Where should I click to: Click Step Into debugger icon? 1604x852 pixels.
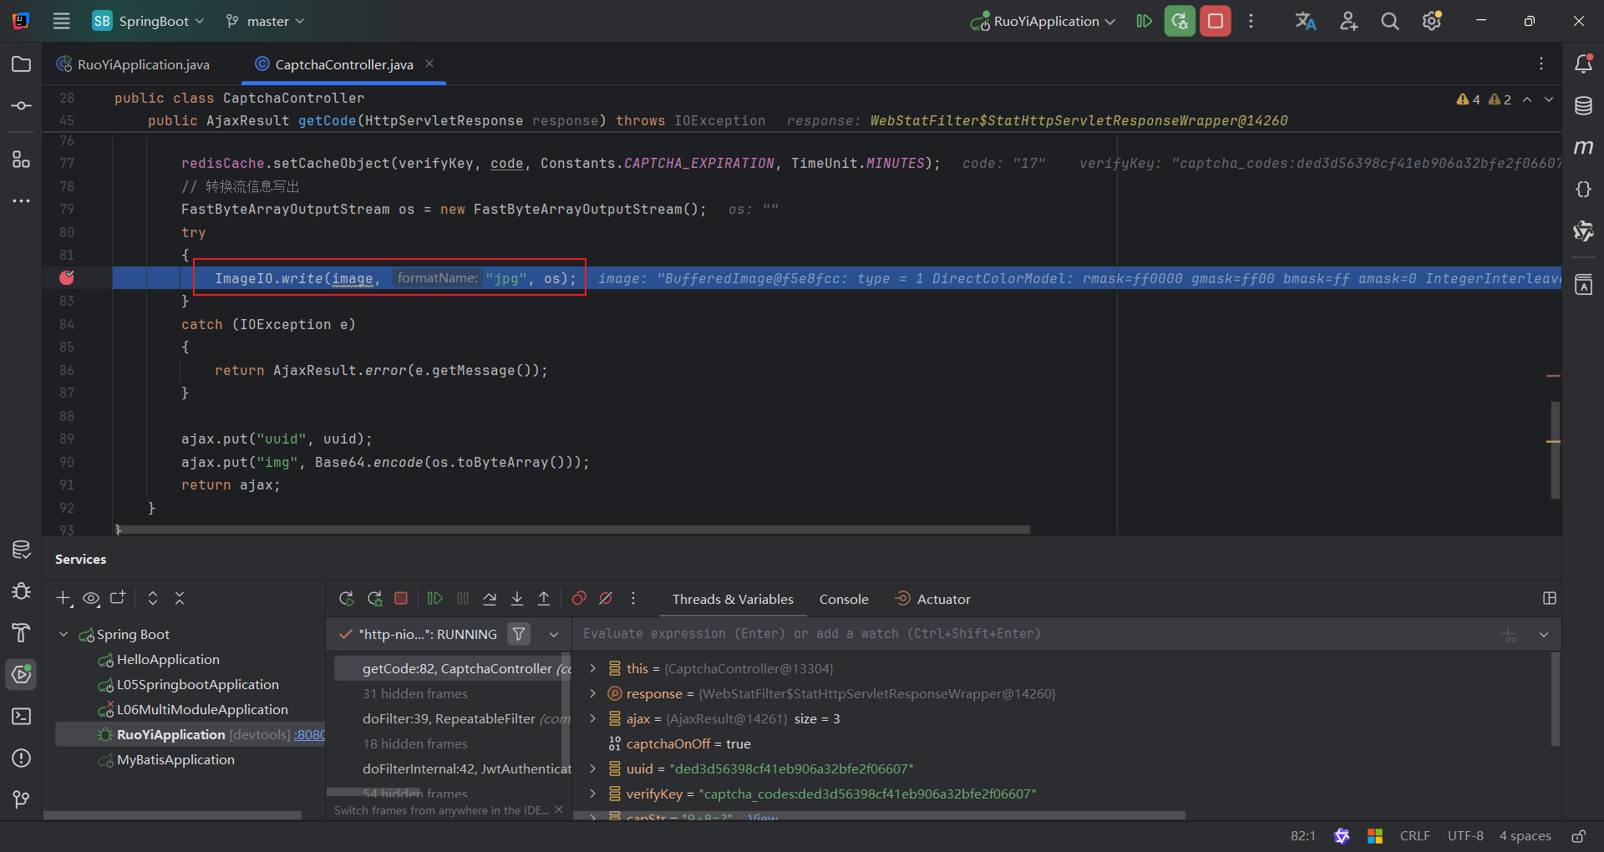tap(517, 598)
